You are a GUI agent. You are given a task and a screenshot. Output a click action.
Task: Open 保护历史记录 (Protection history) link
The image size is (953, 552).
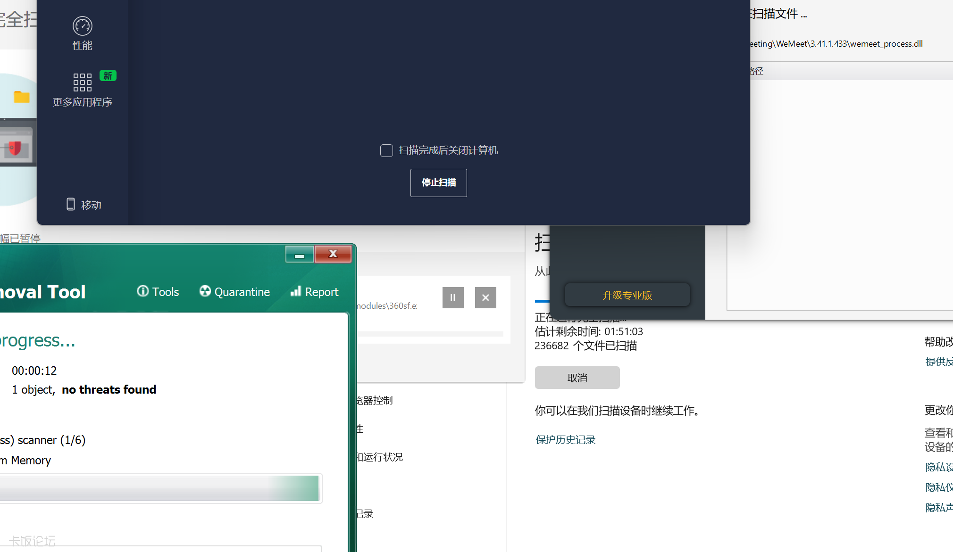[x=565, y=439]
